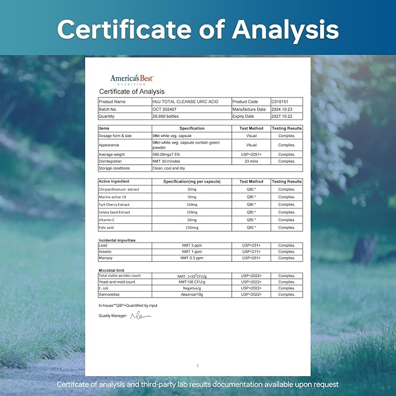Click the 'Incidental impurities' section heading
Screen dimensions: 396x396
[117, 240]
